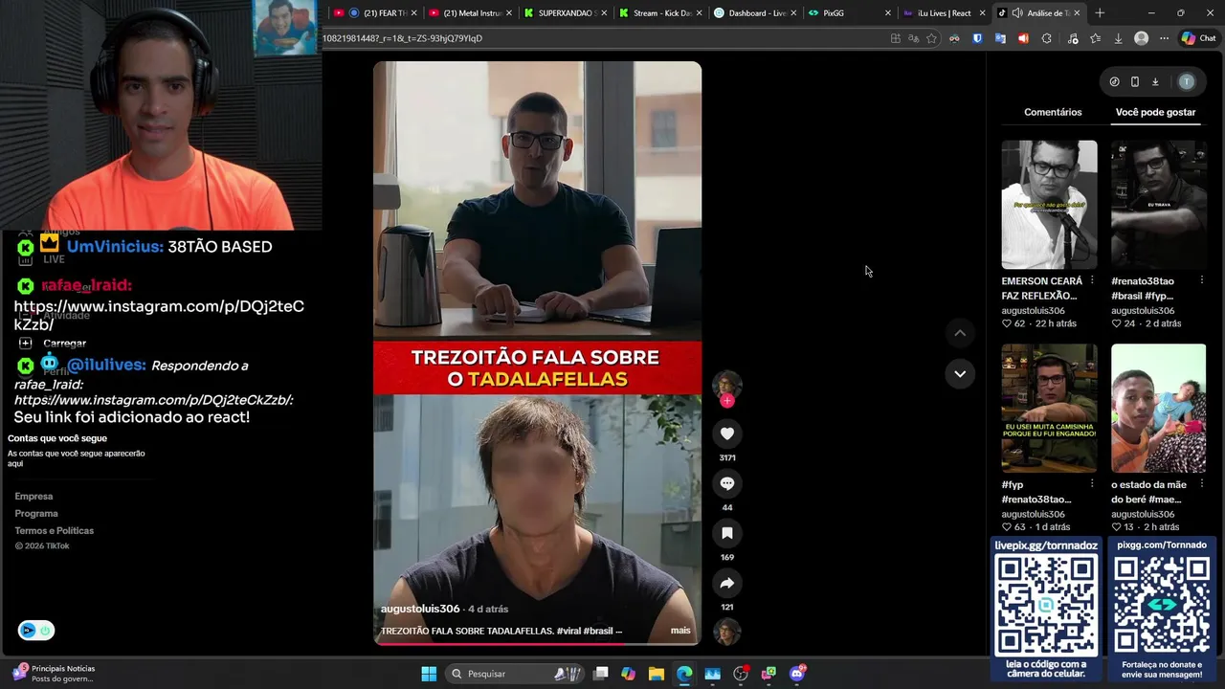Open EMERSON CEARÁ video thumbnail
This screenshot has height=689, width=1225.
(1049, 205)
